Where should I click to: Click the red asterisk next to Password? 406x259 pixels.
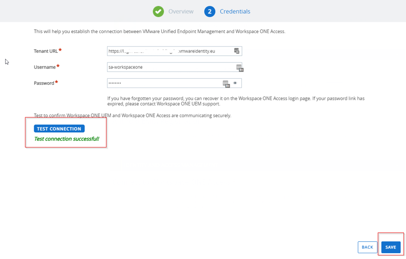pos(57,81)
